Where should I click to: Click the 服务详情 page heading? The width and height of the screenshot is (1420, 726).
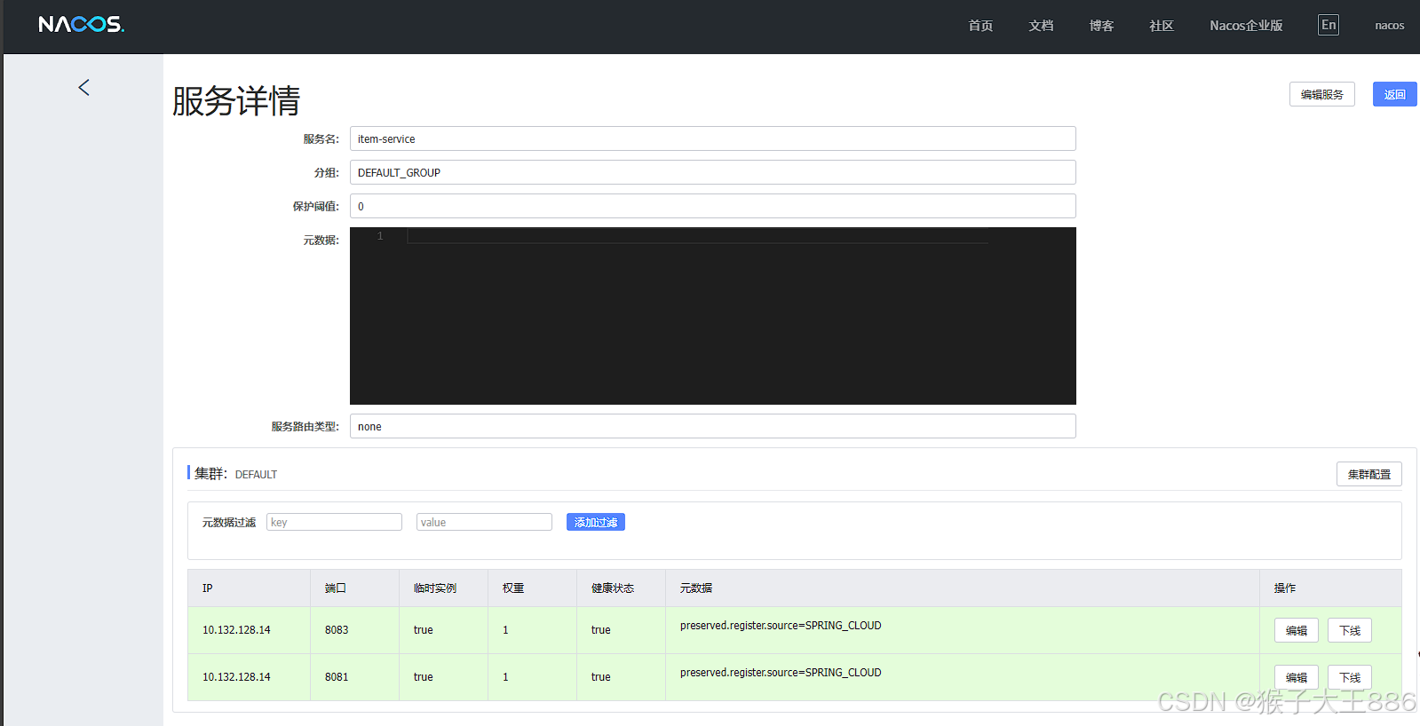coord(236,100)
